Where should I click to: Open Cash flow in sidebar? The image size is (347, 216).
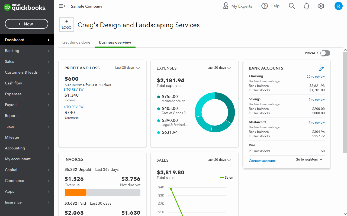(27, 83)
